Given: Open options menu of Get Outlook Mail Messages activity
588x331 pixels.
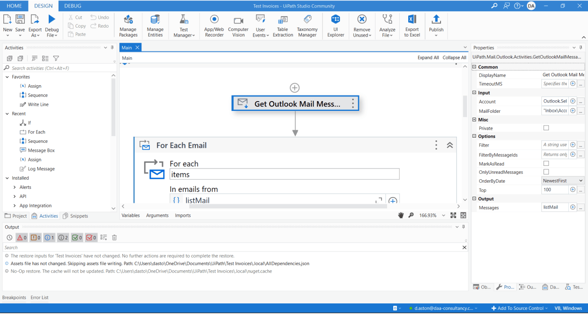Looking at the screenshot, I should click(x=353, y=103).
